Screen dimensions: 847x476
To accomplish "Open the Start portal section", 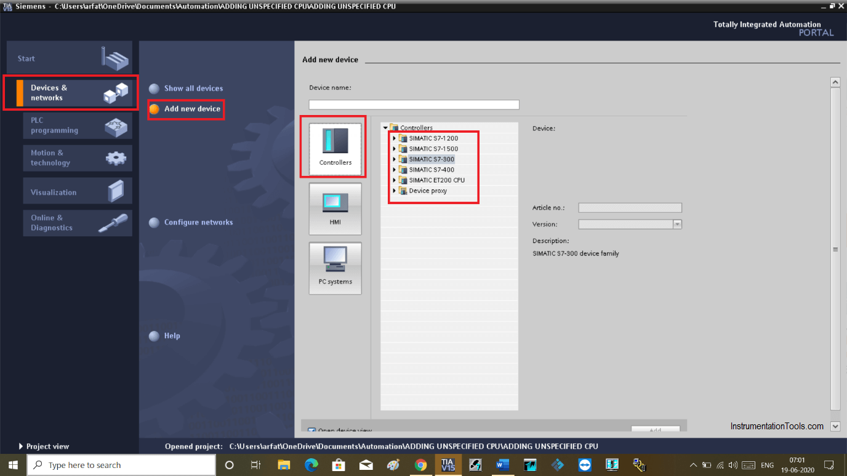I will pos(70,58).
